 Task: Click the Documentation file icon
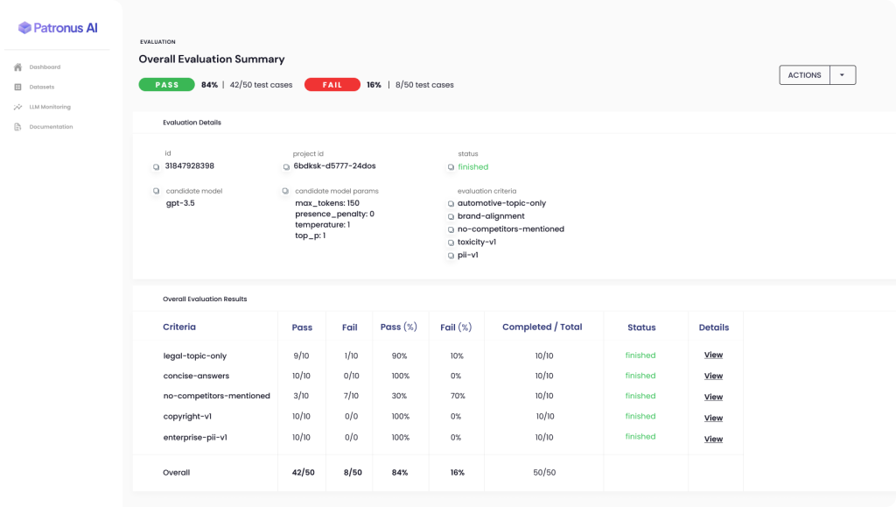tap(17, 127)
